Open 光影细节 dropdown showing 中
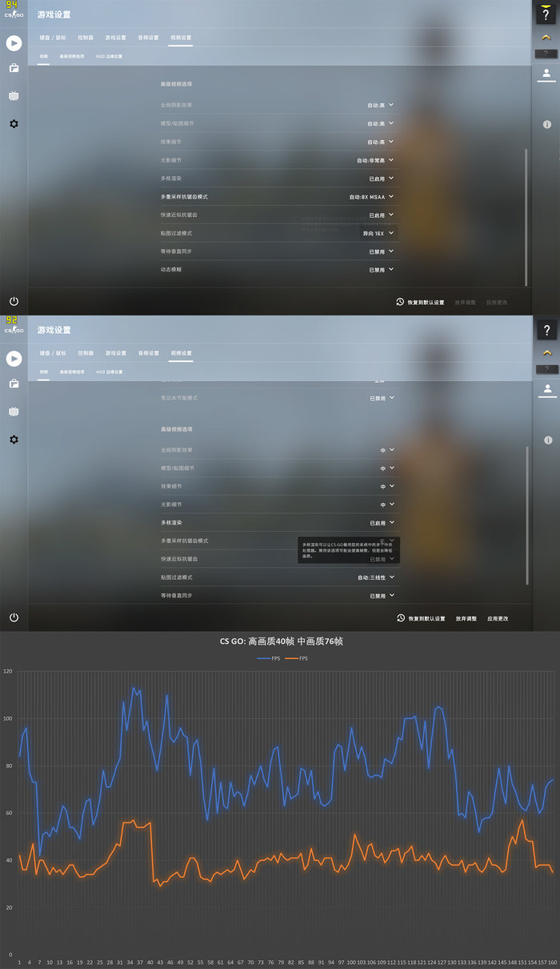Image resolution: width=560 pixels, height=969 pixels. [x=387, y=505]
